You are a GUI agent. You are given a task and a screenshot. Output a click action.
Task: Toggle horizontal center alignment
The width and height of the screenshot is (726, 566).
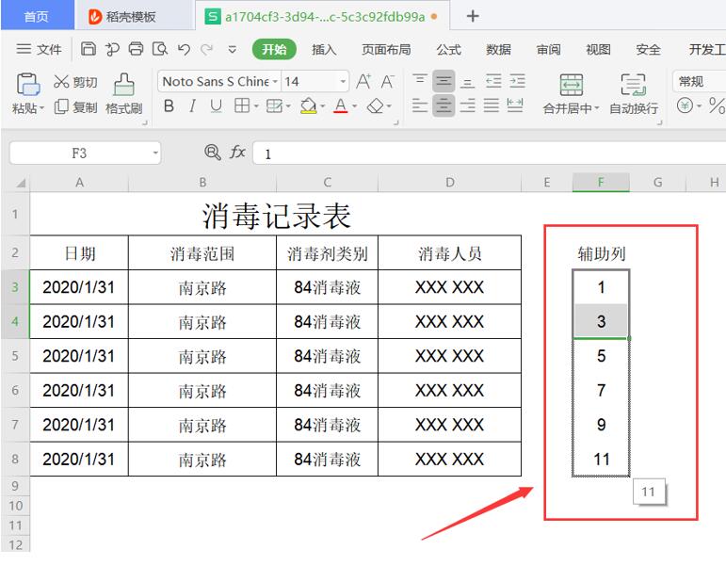444,106
